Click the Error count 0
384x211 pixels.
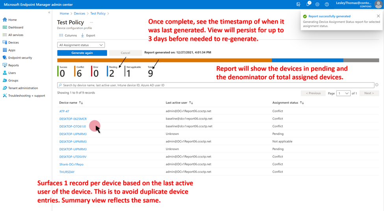point(96,73)
